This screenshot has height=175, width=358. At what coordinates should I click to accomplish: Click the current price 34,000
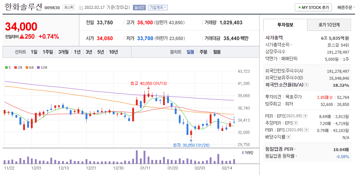click(x=21, y=27)
